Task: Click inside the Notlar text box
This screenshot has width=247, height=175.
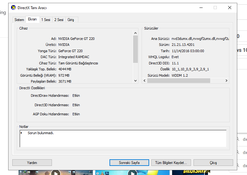Action: click(x=123, y=139)
